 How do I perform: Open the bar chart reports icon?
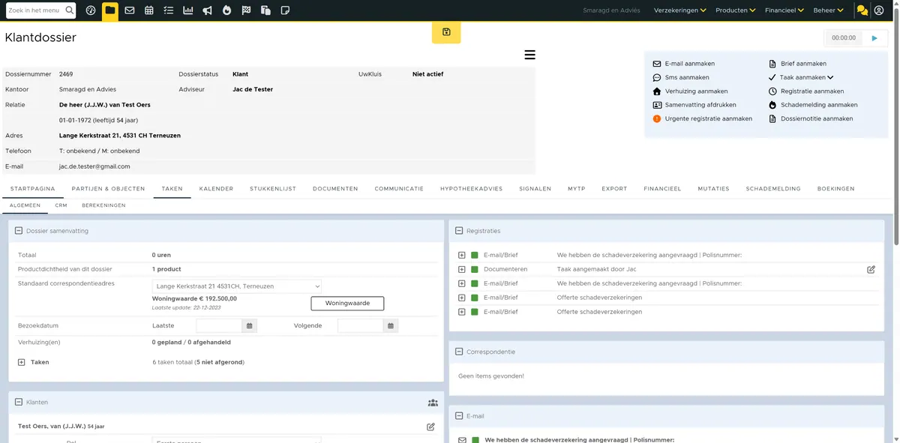(x=188, y=10)
